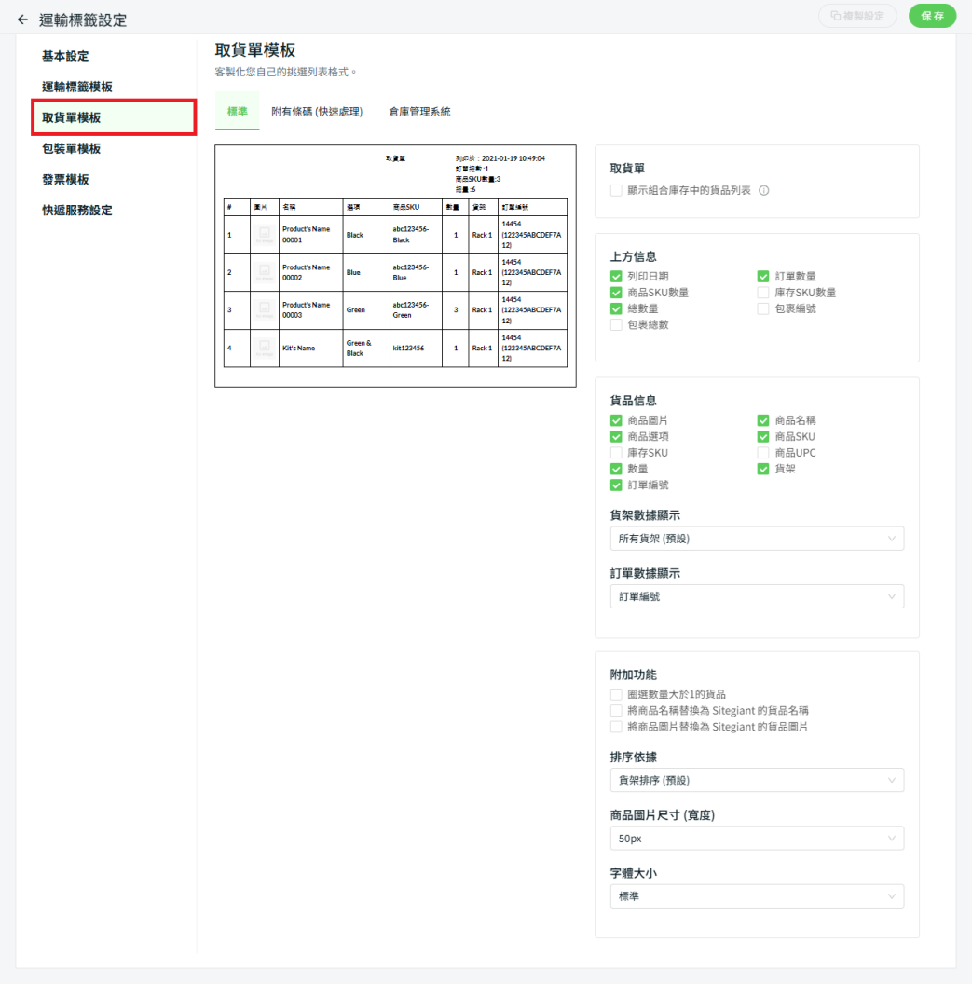Image resolution: width=972 pixels, height=984 pixels.
Task: Go to 包裝單模板 in the sidebar
Action: (x=72, y=148)
